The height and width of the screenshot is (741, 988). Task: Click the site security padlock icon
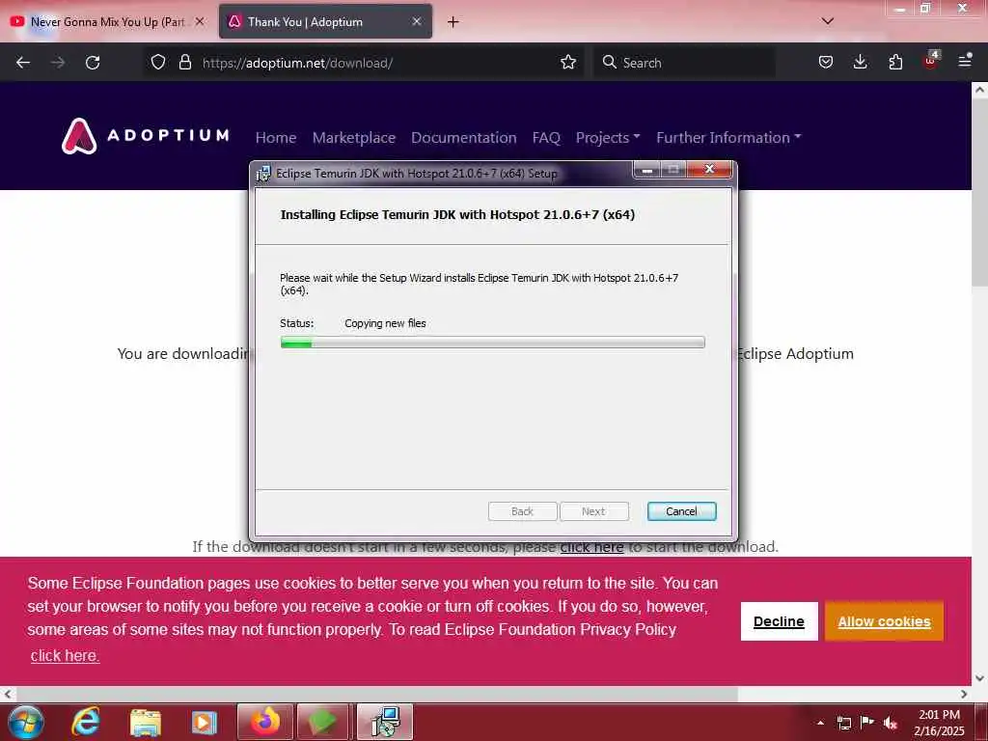click(x=184, y=63)
